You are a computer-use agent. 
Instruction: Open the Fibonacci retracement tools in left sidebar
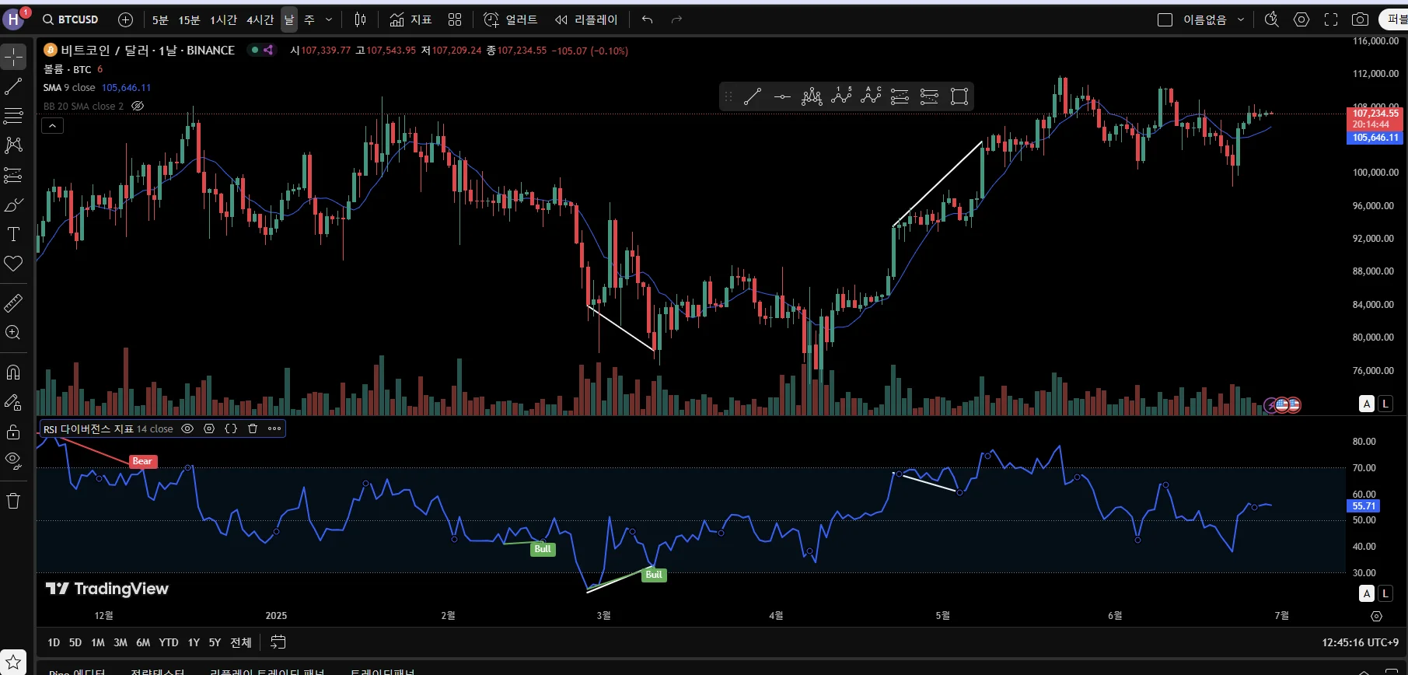[x=13, y=116]
